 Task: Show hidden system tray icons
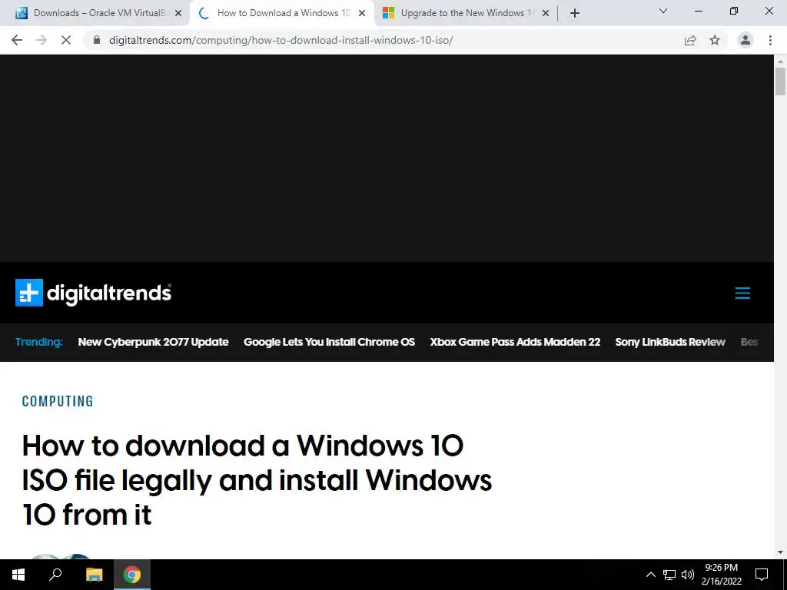click(650, 575)
